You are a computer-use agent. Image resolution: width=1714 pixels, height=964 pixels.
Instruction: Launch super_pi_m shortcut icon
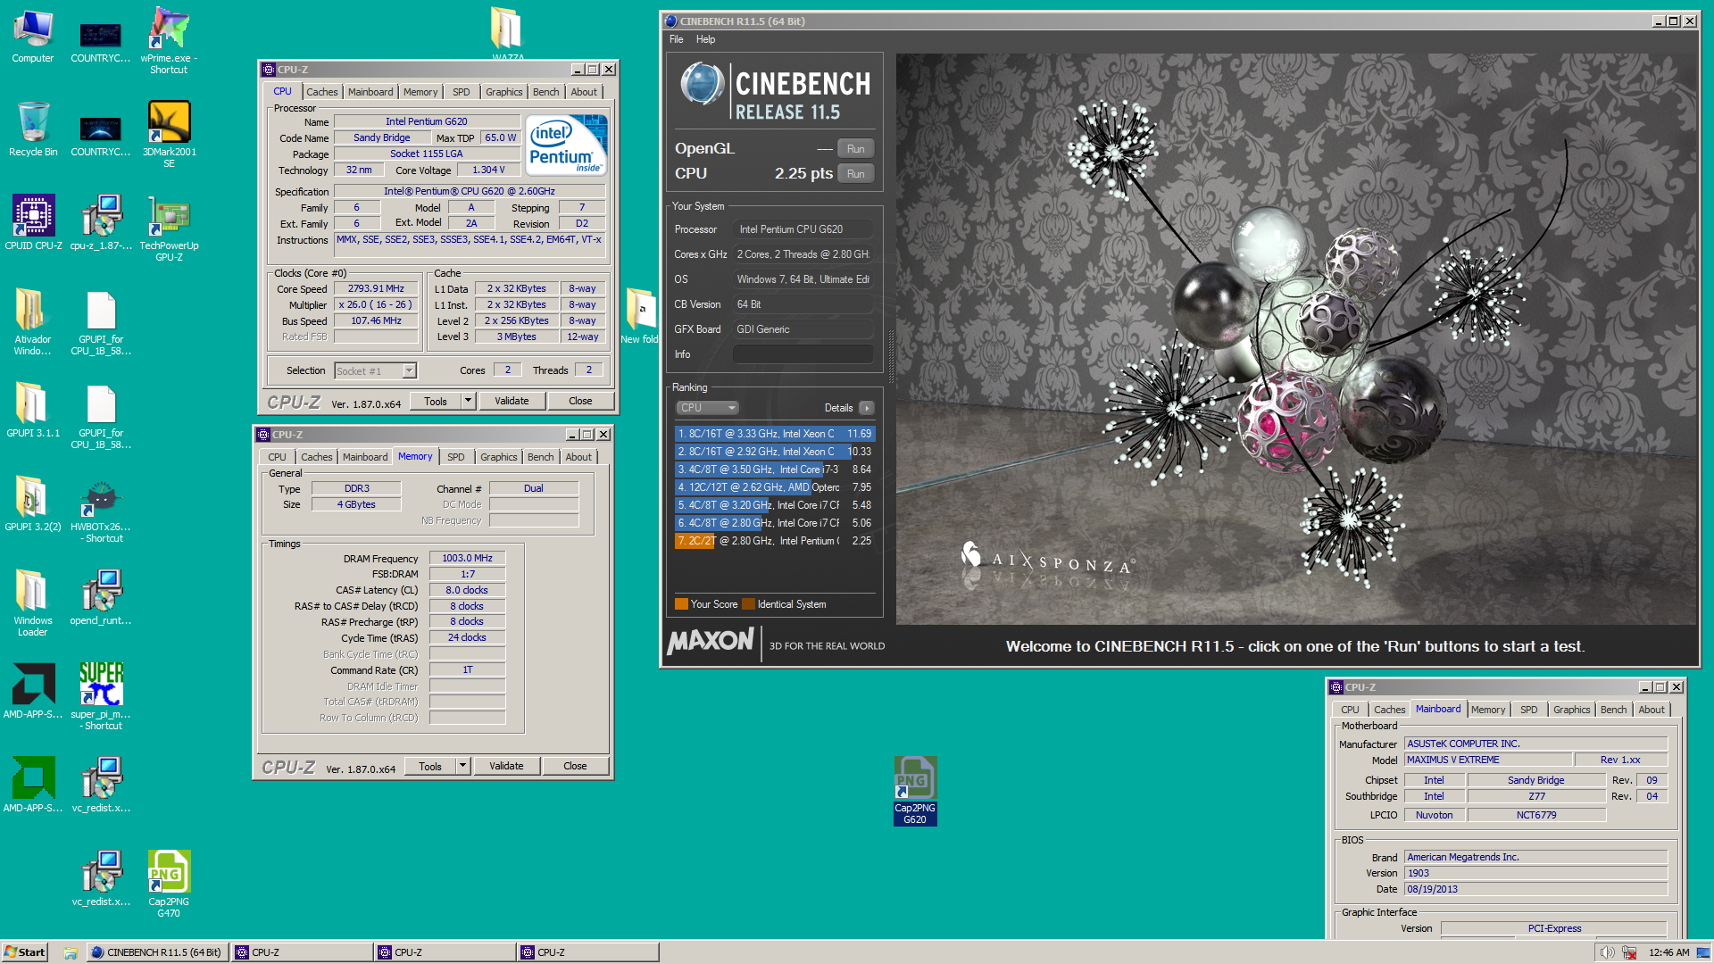click(x=101, y=696)
